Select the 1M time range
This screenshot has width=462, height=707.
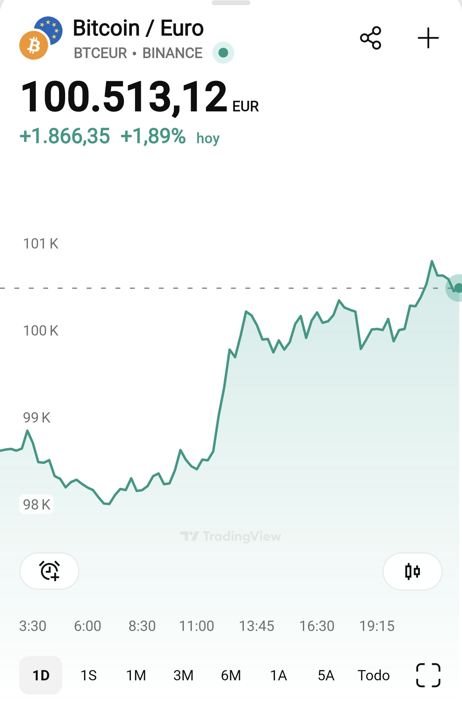(136, 675)
